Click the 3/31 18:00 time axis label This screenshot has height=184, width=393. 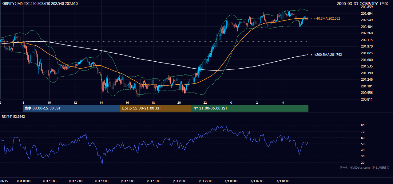pos(153,181)
